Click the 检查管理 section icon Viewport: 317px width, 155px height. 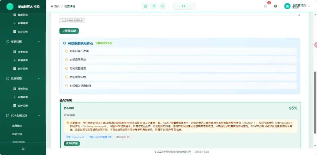tap(8, 79)
